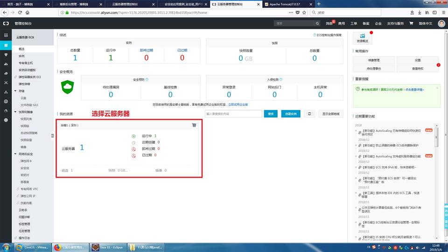Open ECS控制台操作指南 link
448x252 pixels.
pos(329,35)
